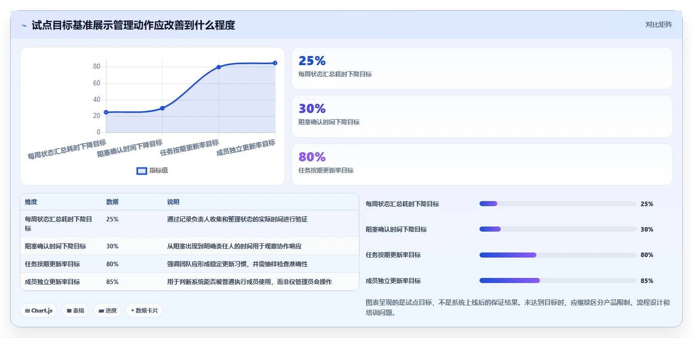Viewport: 693px width, 338px height.
Task: Click the chart data point at 25
Action: [x=106, y=112]
